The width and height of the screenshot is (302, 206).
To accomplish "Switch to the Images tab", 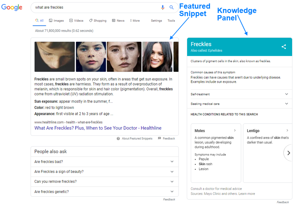I will (56, 21).
